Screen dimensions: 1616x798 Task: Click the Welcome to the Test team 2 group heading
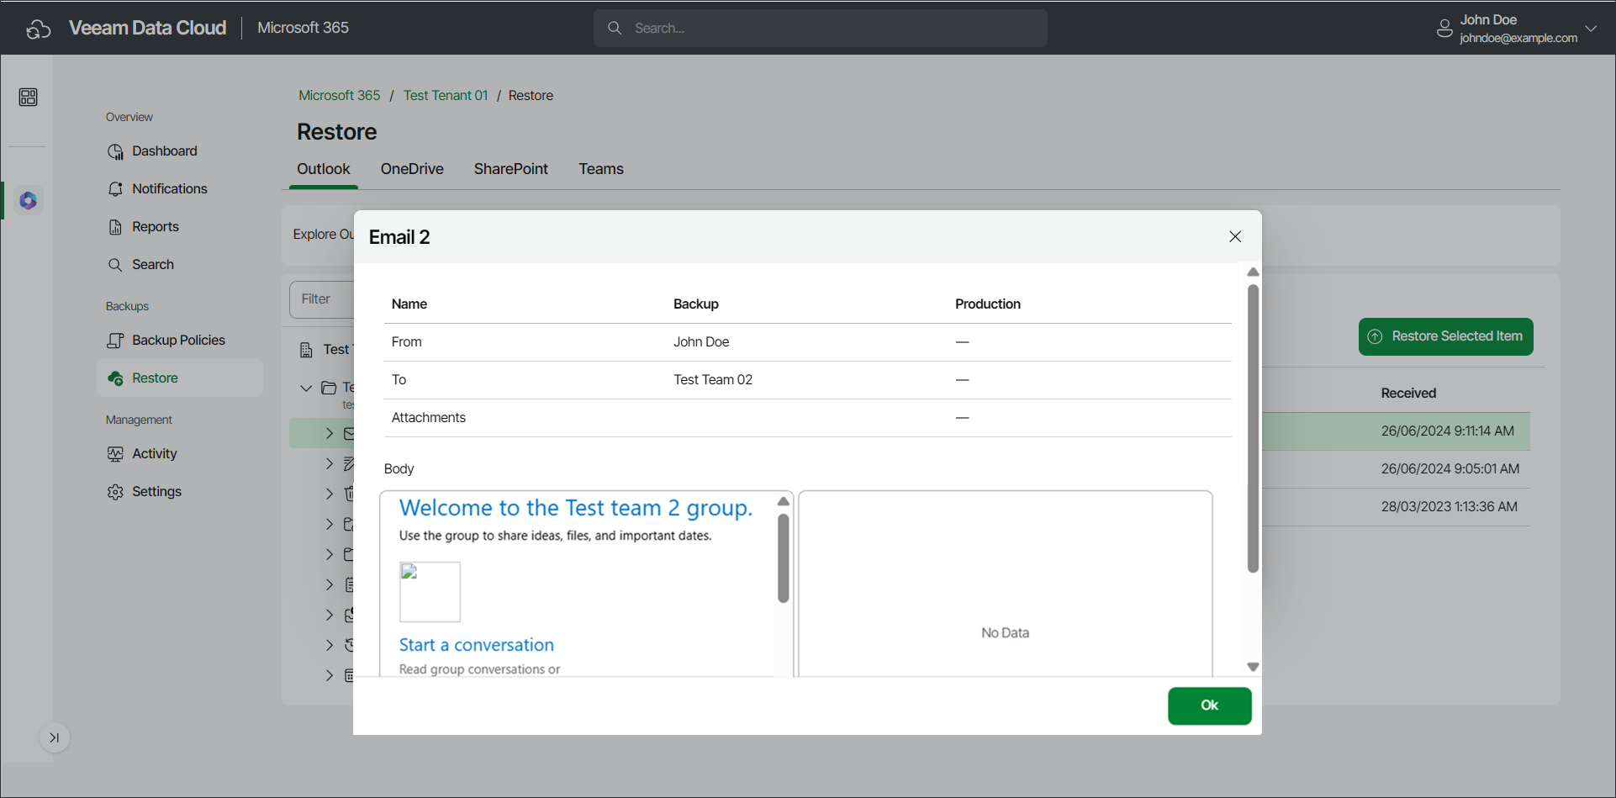(x=576, y=508)
